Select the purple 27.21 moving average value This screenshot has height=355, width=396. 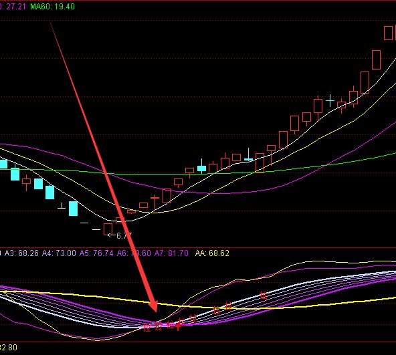point(15,6)
